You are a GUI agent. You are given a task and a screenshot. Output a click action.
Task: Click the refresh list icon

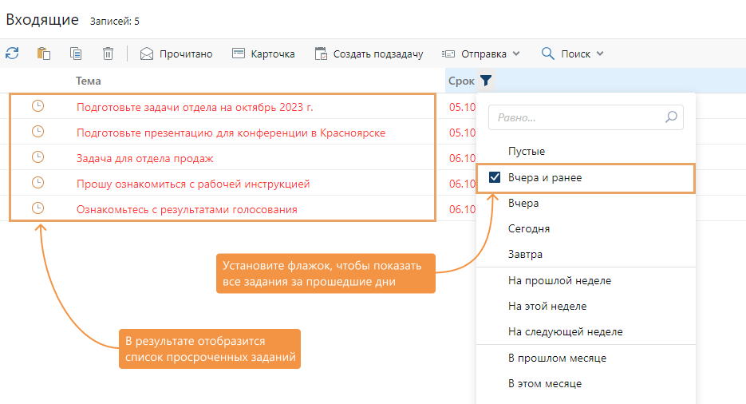pyautogui.click(x=12, y=53)
